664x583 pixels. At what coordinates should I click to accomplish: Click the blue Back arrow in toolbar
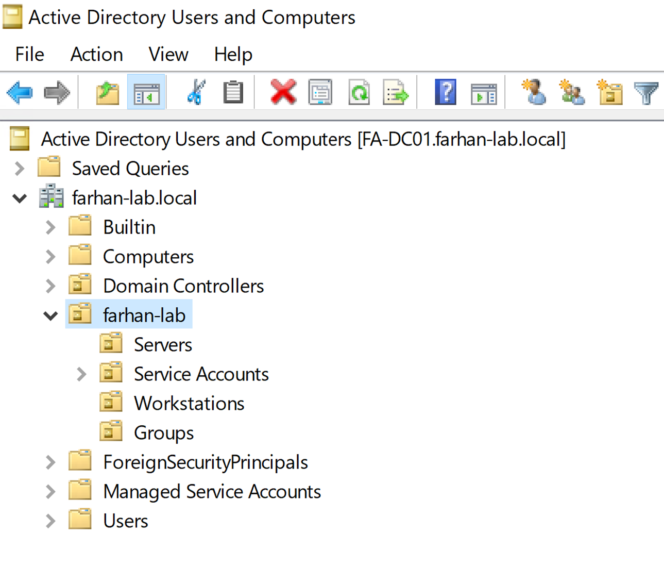[20, 93]
